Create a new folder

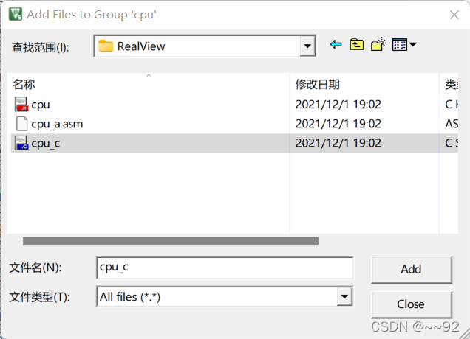point(378,45)
